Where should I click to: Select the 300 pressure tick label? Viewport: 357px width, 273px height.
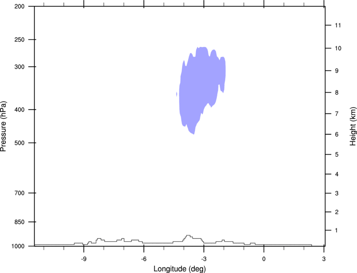[20, 67]
